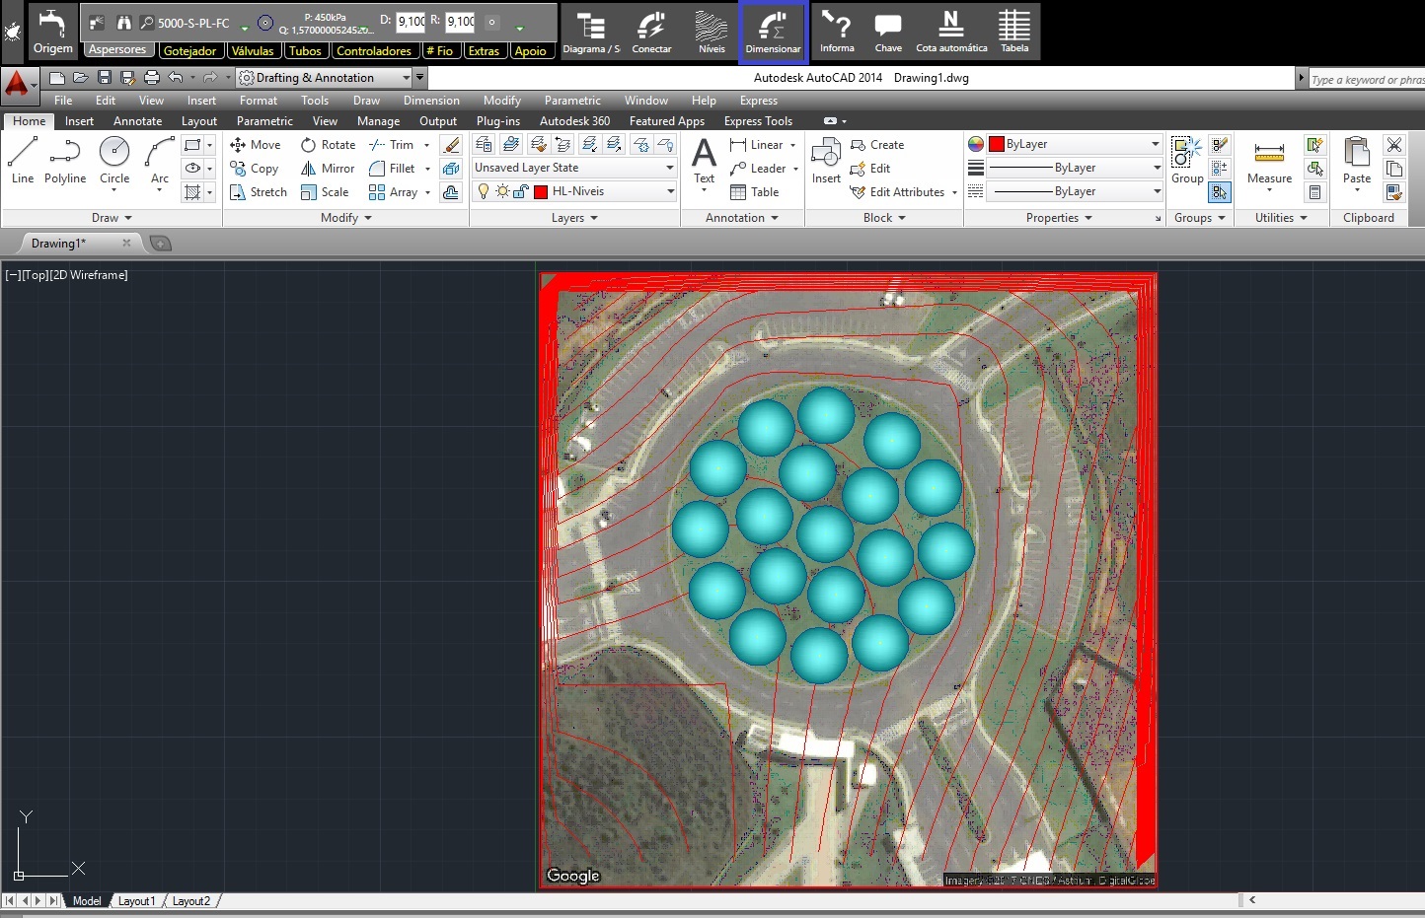Switch to the Plug-ins ribbon tab
Screen dimensions: 1425x918
pos(497,121)
